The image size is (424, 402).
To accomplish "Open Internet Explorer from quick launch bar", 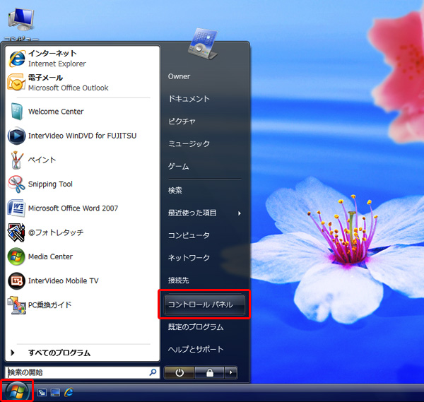I will pyautogui.click(x=69, y=392).
